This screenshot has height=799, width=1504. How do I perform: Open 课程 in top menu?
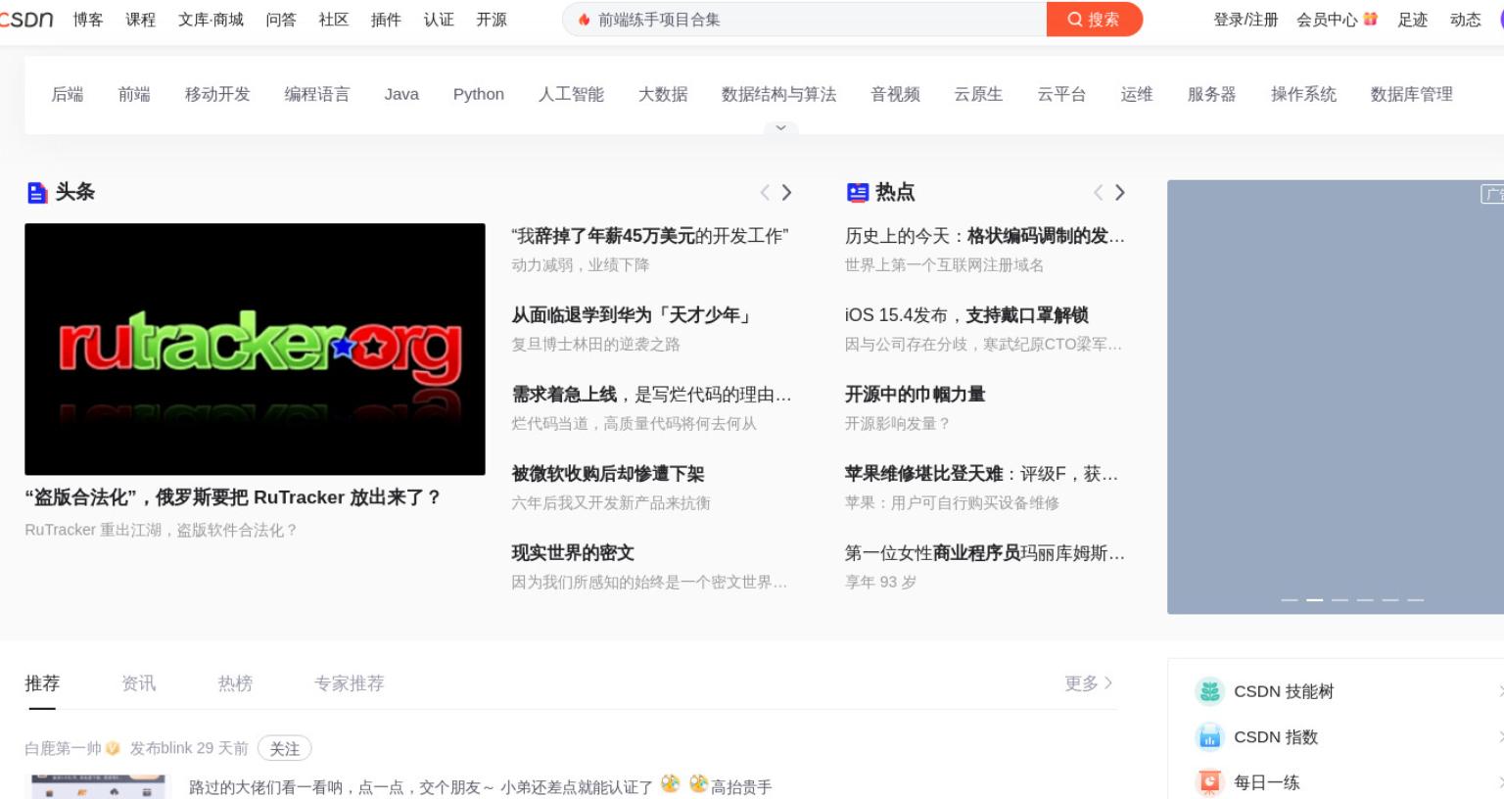[140, 20]
